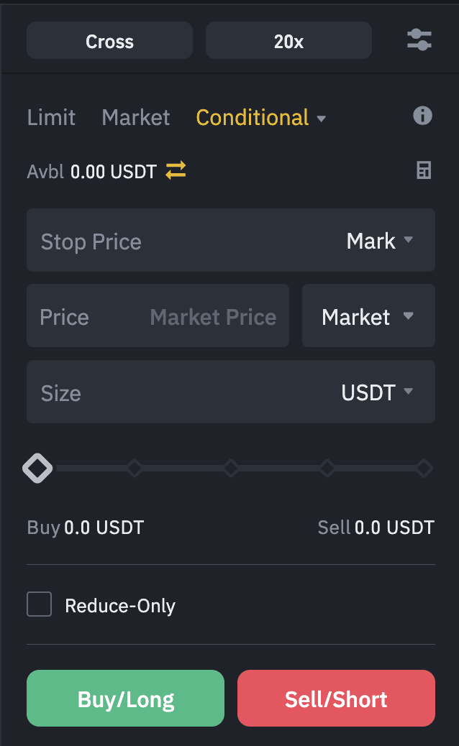Screen dimensions: 459x746
Task: Click the order type info icon
Action: click(422, 116)
